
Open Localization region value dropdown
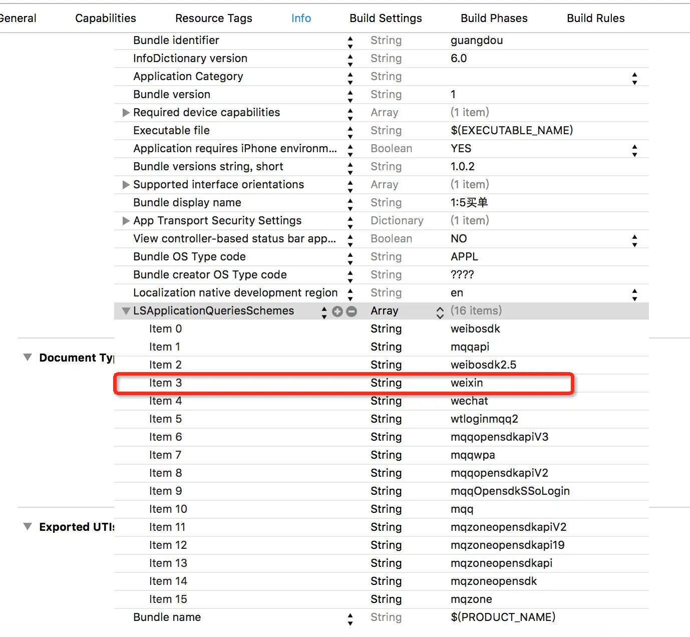pyautogui.click(x=634, y=295)
